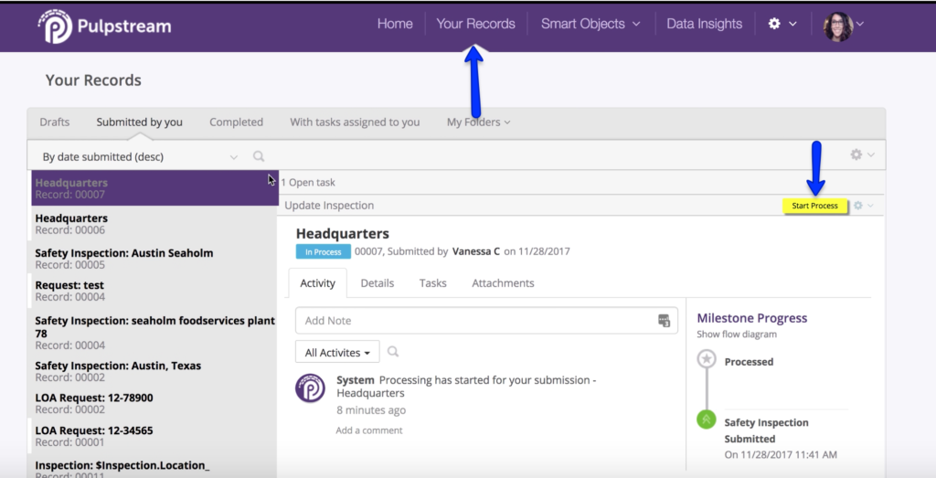Screen dimensions: 936x478
Task: Click the search magnifier beside sort dropdown
Action: (x=259, y=156)
